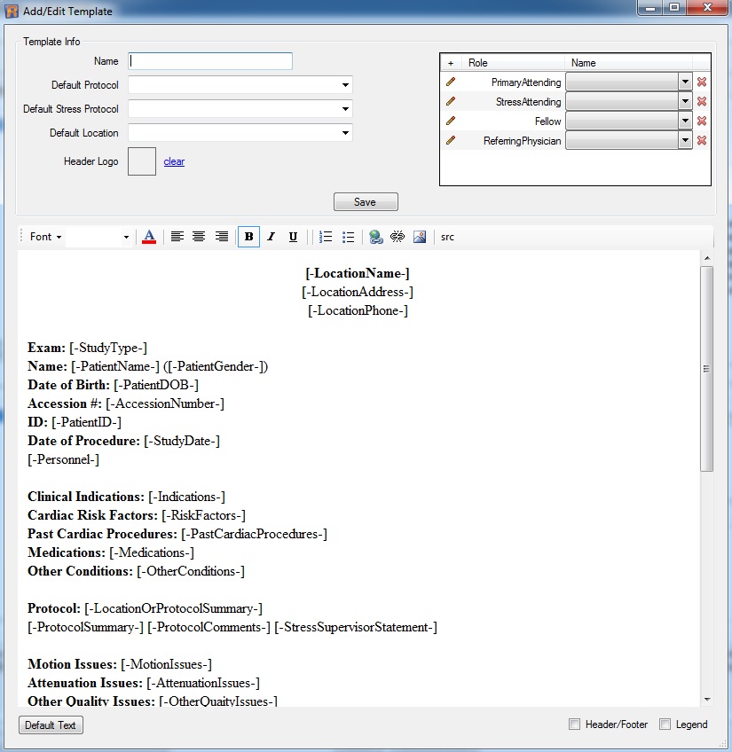Apply italic formatting
732x752 pixels.
pyautogui.click(x=271, y=237)
